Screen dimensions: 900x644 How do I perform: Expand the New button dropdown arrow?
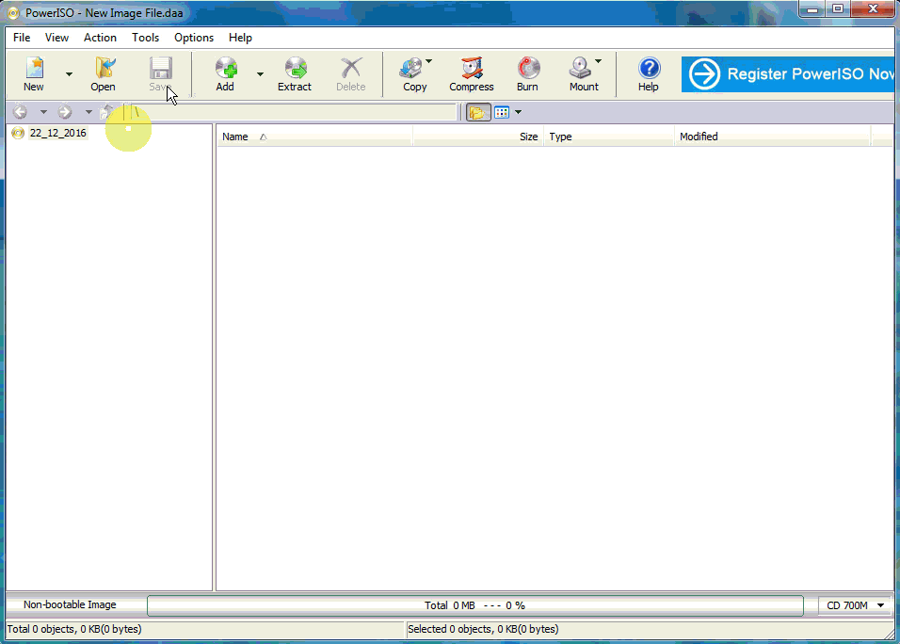tap(69, 74)
